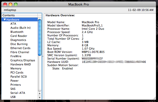
Task: Click the MacBook Pro title text
Action: (78, 4)
